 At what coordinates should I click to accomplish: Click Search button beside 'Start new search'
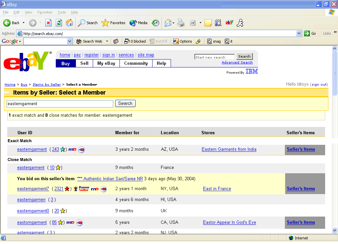click(x=245, y=57)
